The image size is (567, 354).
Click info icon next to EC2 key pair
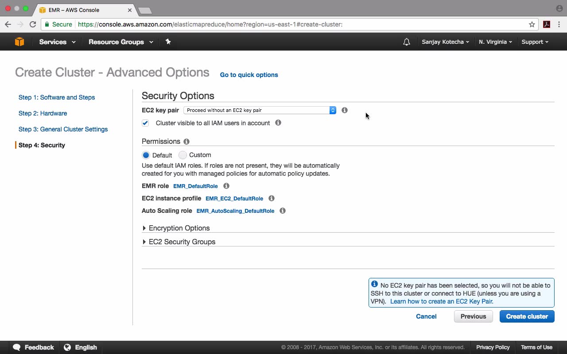point(345,110)
